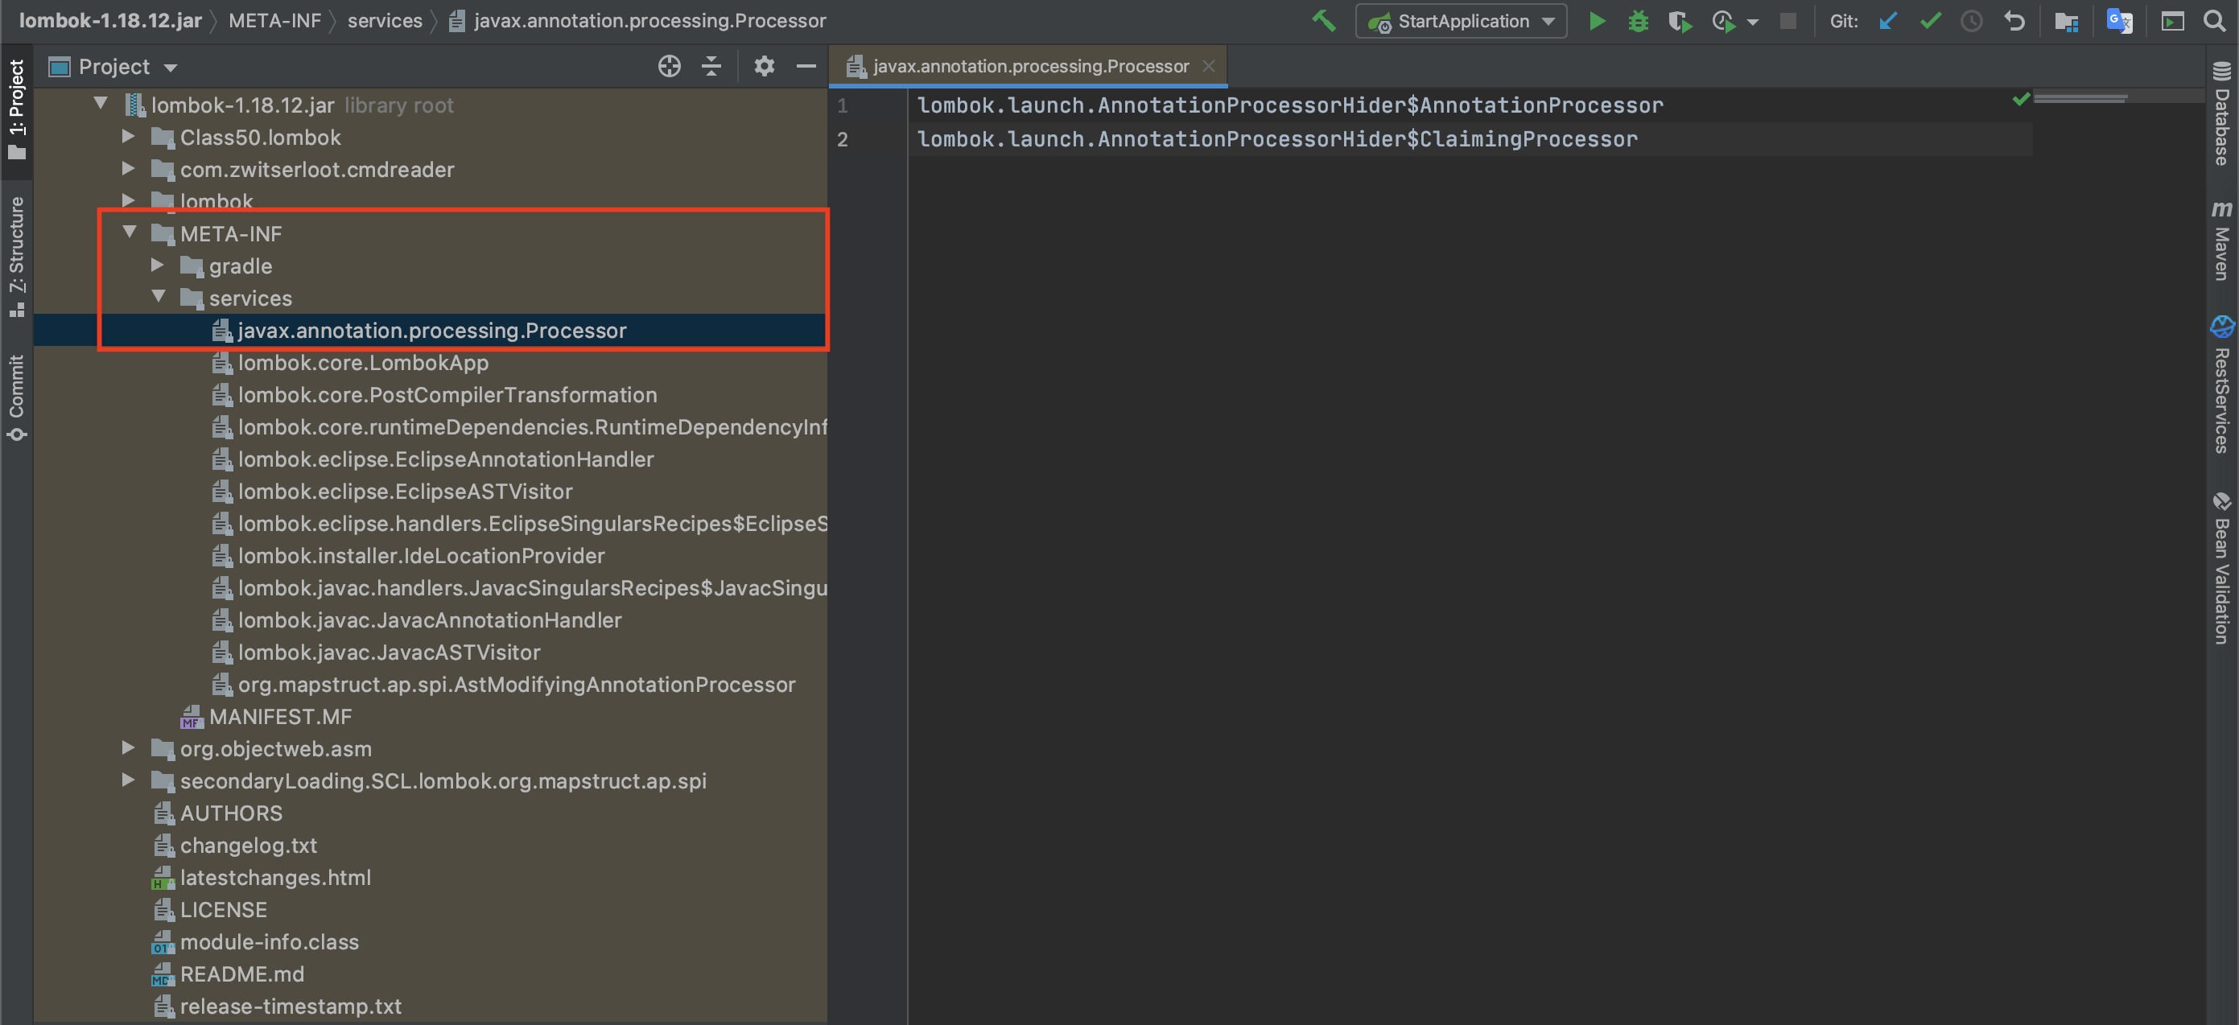The image size is (2239, 1025).
Task: Select the javax.annotation.processing.Processor editor tab
Action: pos(1029,66)
